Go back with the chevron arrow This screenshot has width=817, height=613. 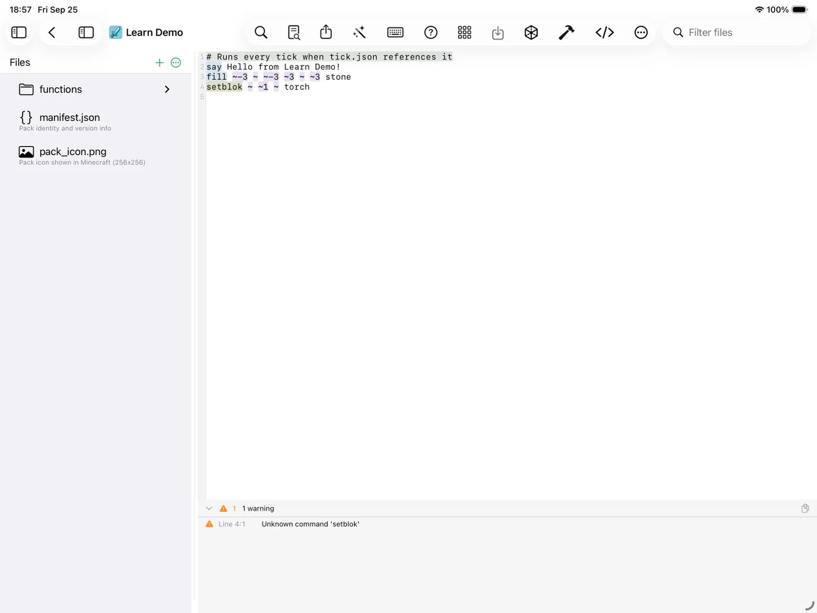pyautogui.click(x=52, y=33)
